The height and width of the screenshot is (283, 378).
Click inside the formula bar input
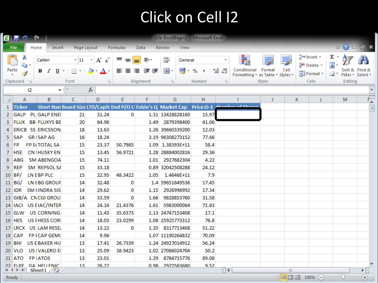pyautogui.click(x=232, y=90)
